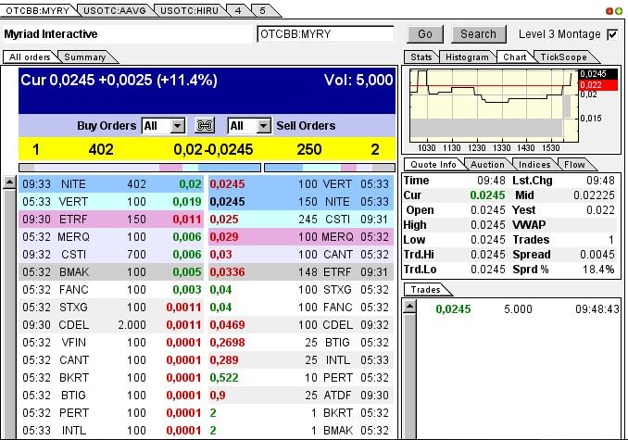Open the Sell Orders filter dropdown

[263, 126]
